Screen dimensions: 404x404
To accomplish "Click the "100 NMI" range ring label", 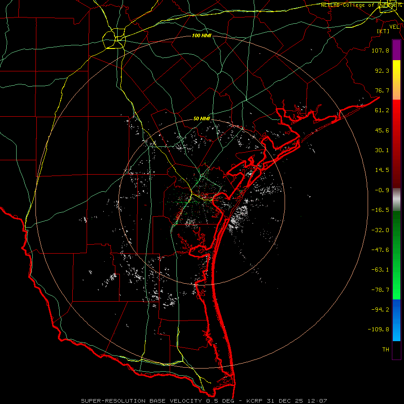I will point(202,35).
